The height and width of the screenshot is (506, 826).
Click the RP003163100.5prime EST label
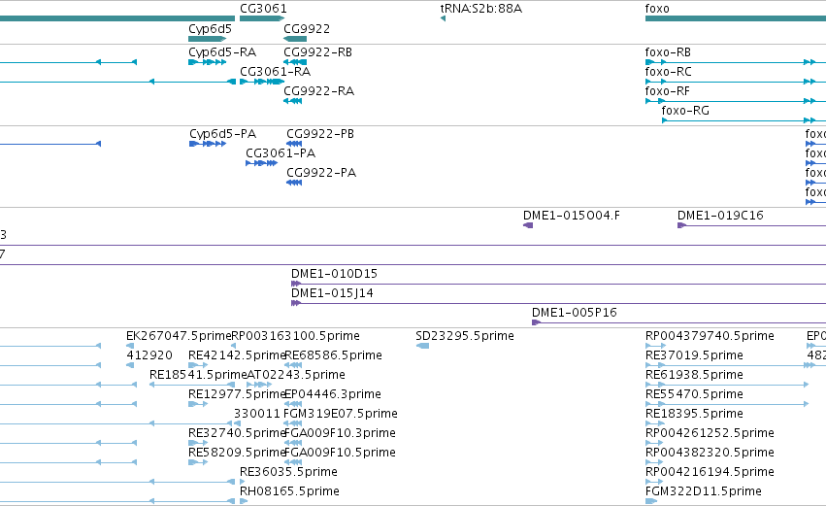point(295,336)
